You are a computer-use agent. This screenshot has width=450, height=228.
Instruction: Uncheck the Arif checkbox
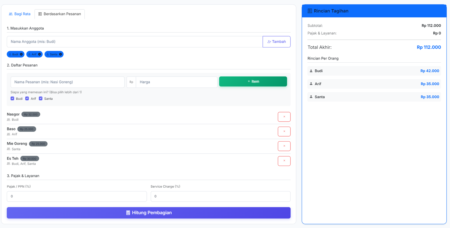27,99
